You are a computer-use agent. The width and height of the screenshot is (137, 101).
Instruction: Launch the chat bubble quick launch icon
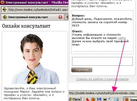click(111, 99)
